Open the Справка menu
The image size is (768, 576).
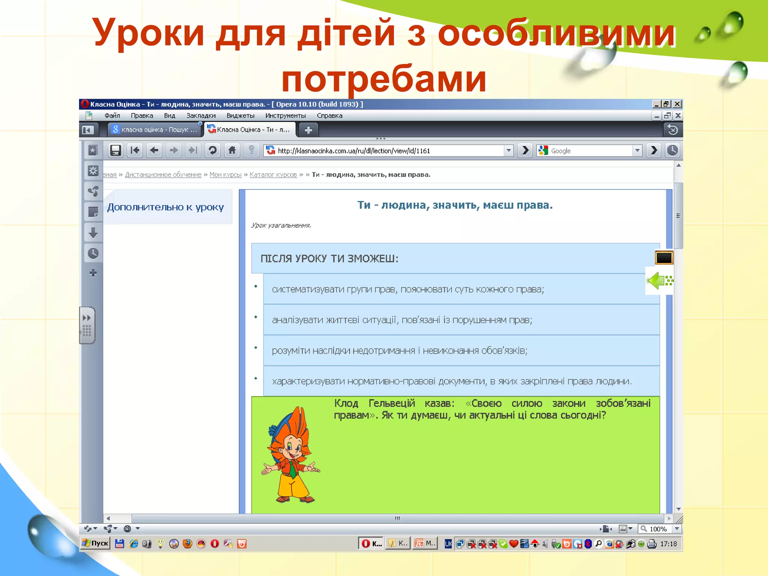point(330,115)
